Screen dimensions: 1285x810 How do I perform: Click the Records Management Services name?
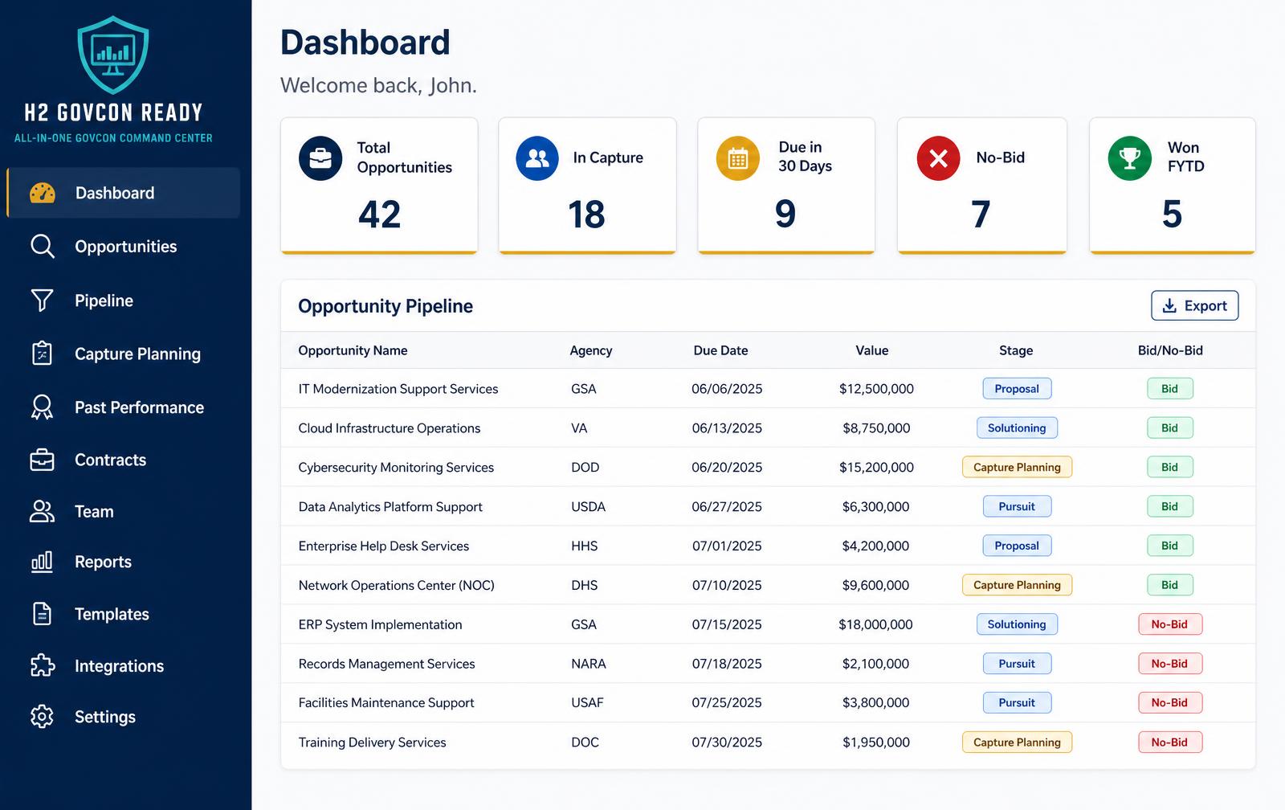386,664
